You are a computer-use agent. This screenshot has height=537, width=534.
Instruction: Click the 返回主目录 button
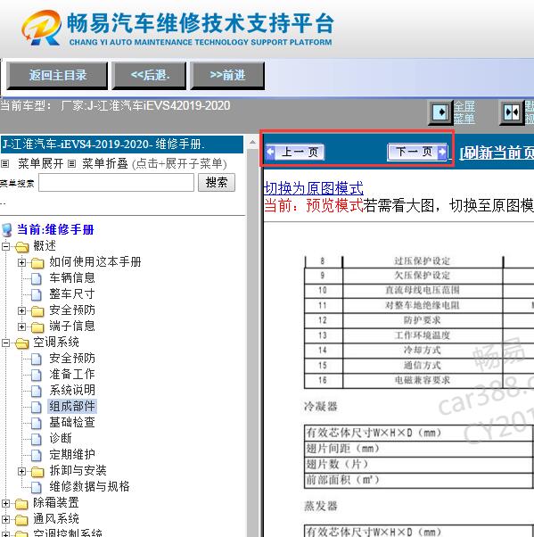click(57, 76)
